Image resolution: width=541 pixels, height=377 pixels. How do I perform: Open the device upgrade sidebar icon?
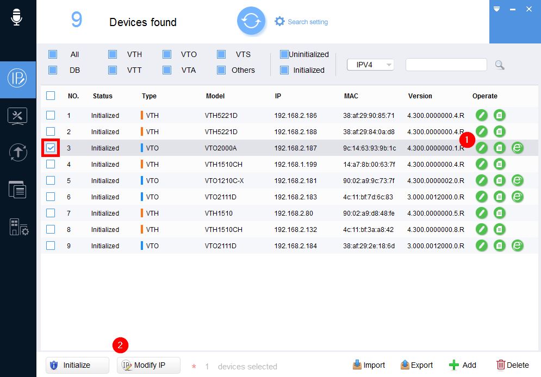pos(17,152)
